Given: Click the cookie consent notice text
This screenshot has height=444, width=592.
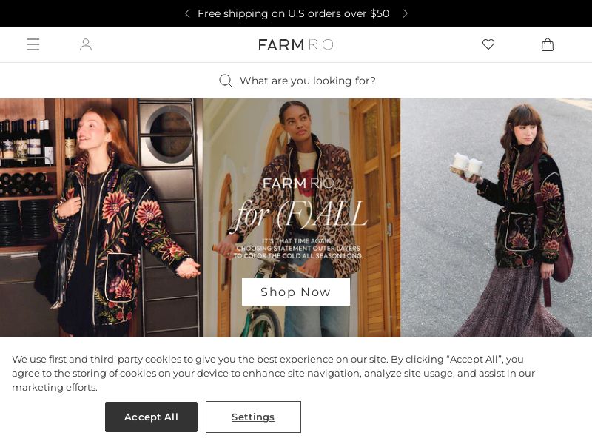Looking at the screenshot, I should click(x=274, y=373).
